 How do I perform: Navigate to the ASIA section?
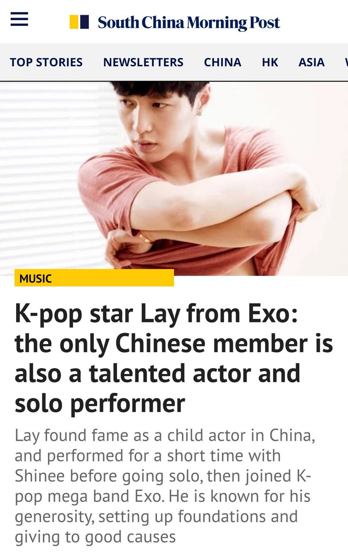(x=312, y=62)
